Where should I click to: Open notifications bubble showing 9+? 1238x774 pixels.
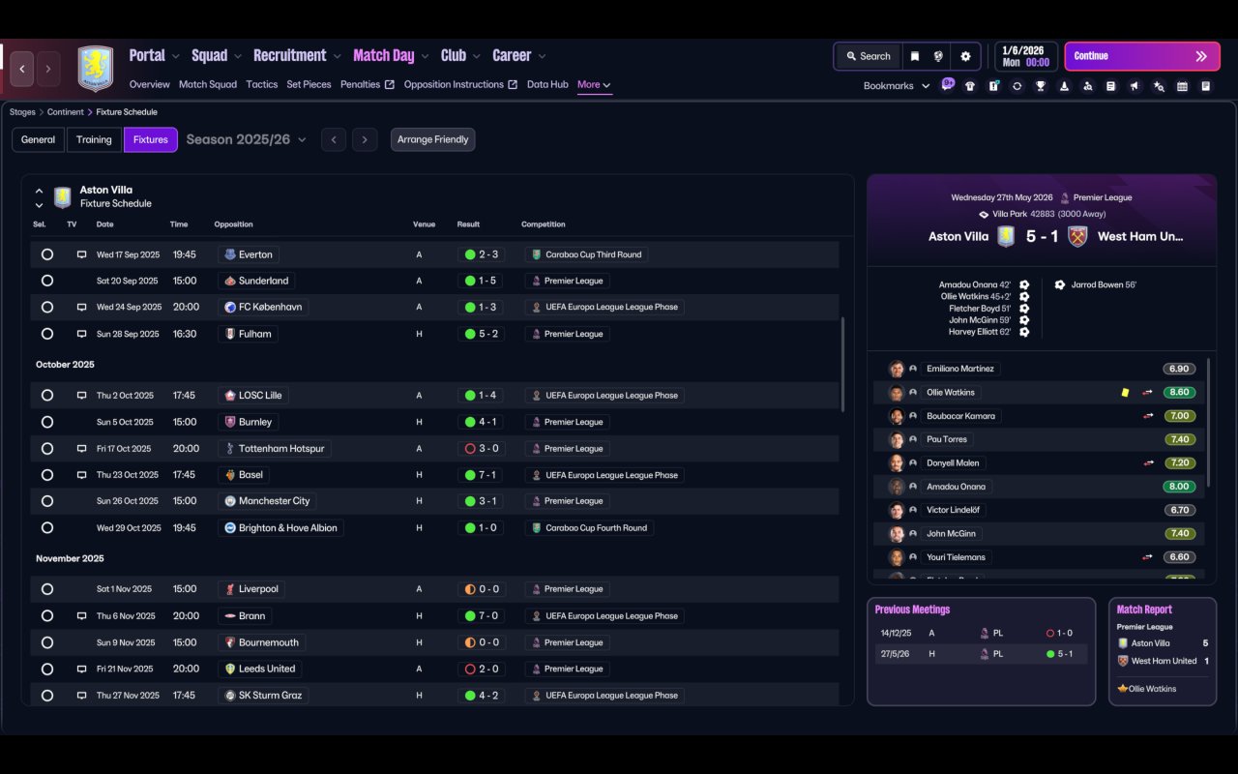tap(948, 83)
